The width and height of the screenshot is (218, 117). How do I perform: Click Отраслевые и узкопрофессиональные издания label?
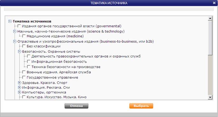pyautogui.click(x=85, y=41)
